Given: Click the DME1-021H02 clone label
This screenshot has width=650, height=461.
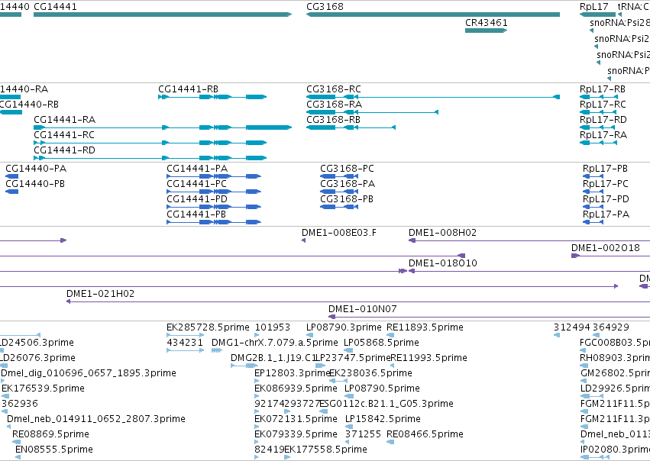Looking at the screenshot, I should tap(100, 294).
